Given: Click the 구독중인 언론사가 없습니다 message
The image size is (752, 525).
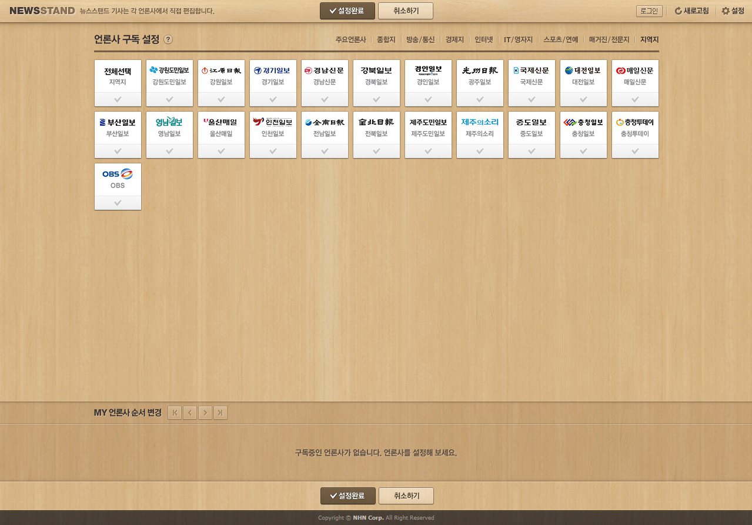Looking at the screenshot, I should pyautogui.click(x=376, y=453).
